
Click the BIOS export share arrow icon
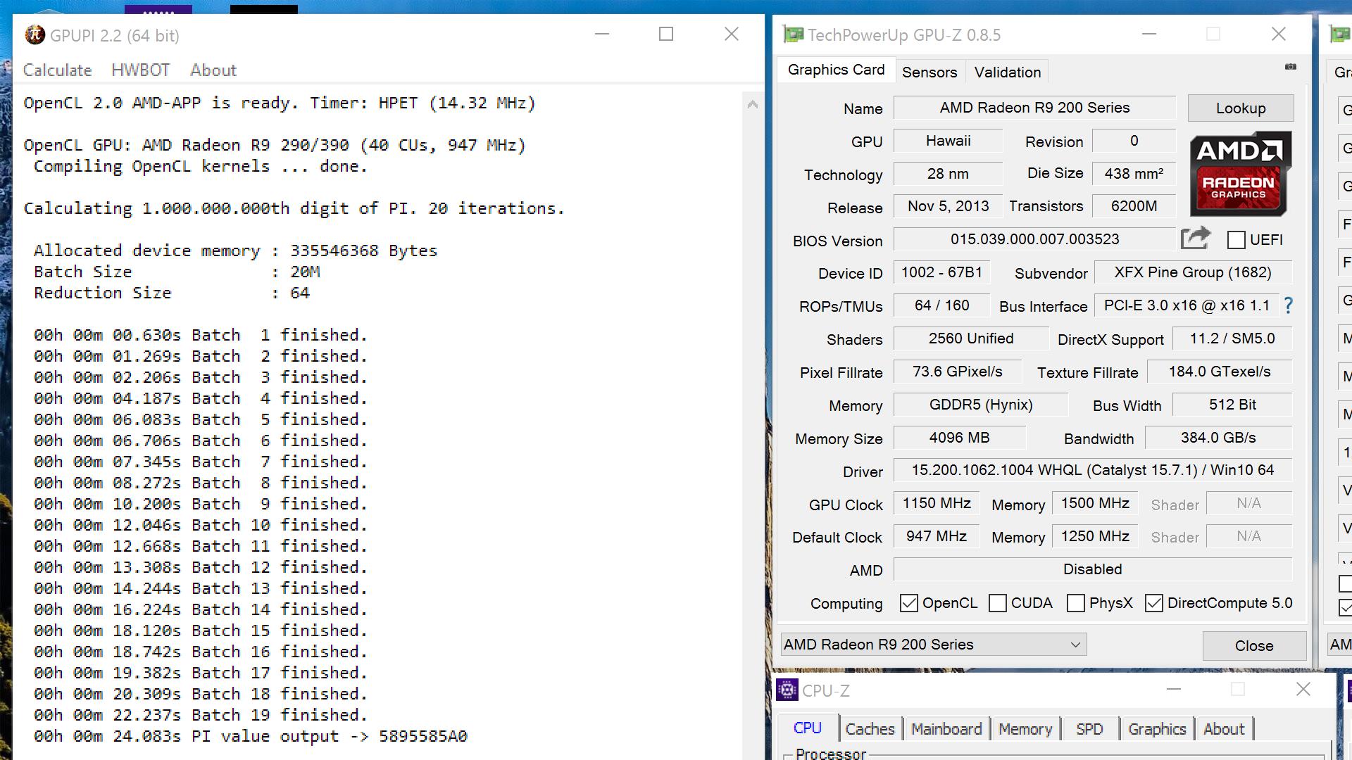(x=1196, y=239)
